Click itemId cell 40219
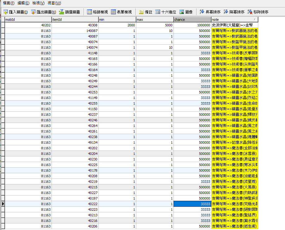285x230 pixels. pos(75,182)
